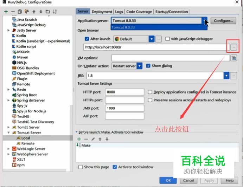Open browser chooser ellipsis next to Default
The image size is (243, 187).
[x=158, y=39]
